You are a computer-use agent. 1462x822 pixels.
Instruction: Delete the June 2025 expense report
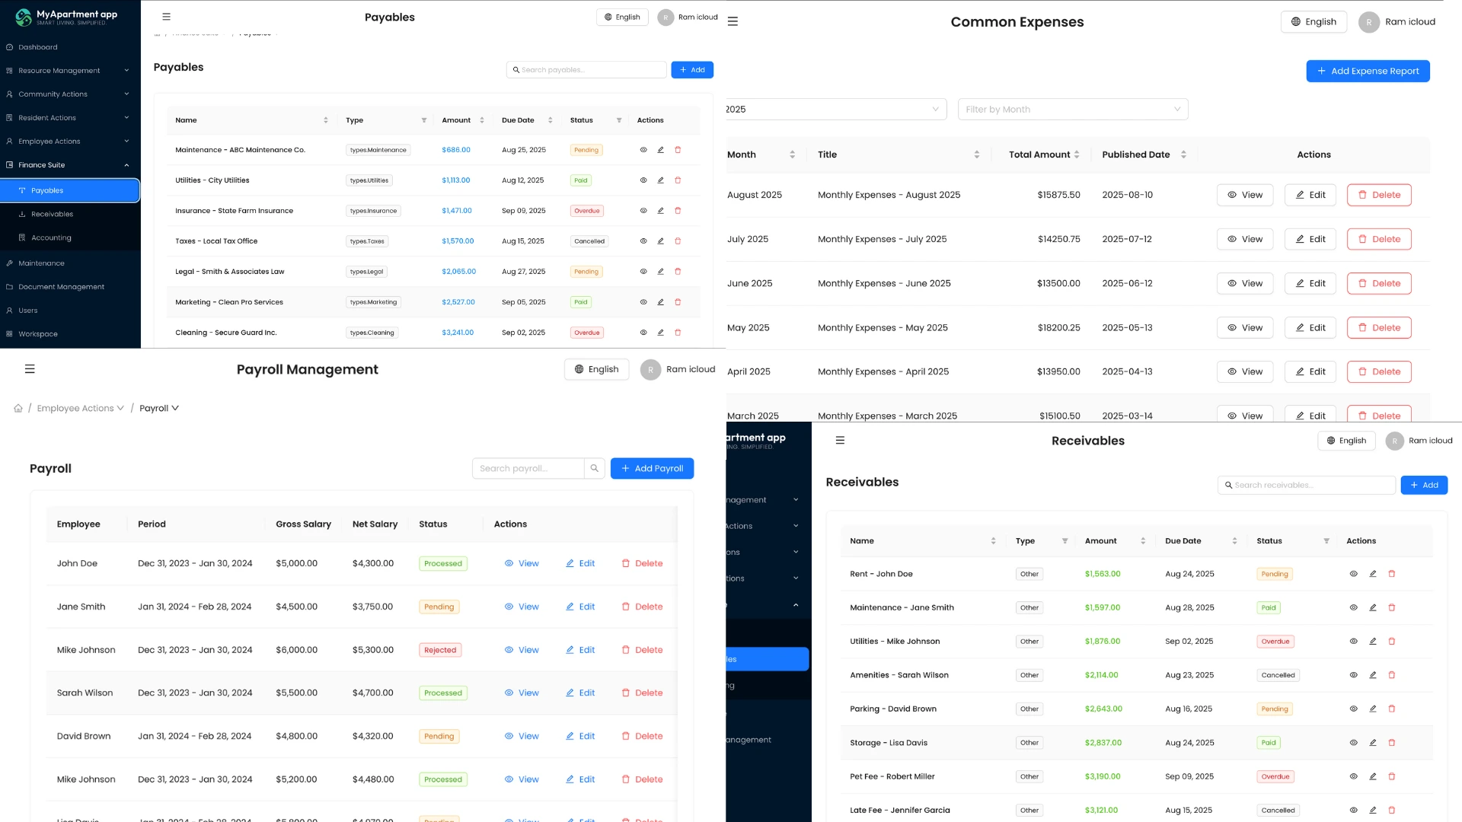coord(1379,283)
